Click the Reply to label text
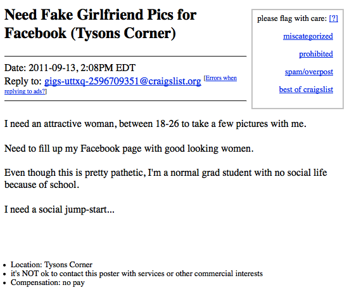The width and height of the screenshot is (347, 292). 23,81
